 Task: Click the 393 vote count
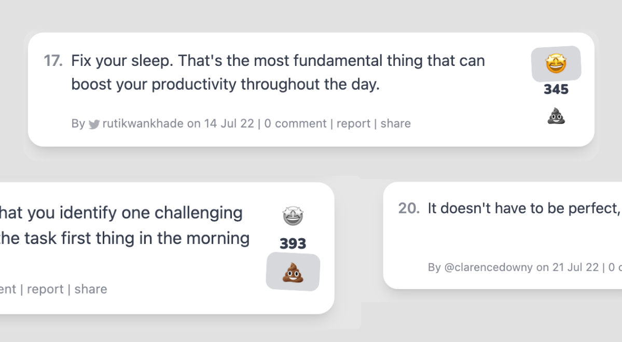pyautogui.click(x=293, y=243)
